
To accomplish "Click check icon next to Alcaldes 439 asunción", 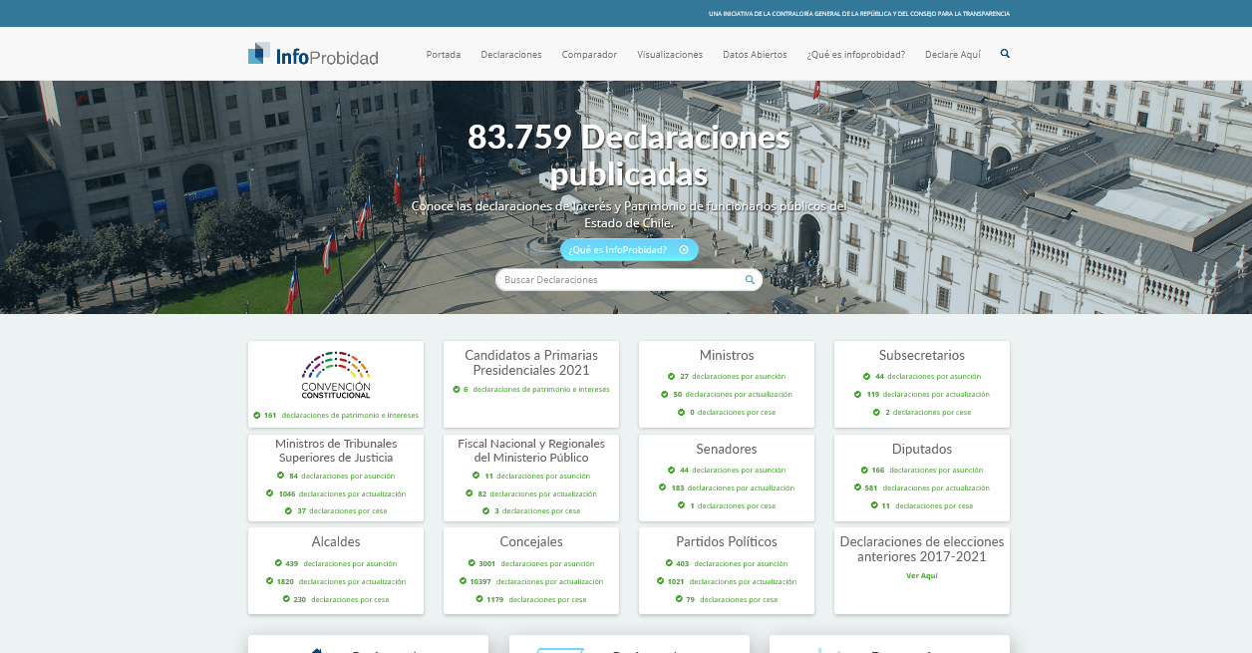I will pyautogui.click(x=278, y=563).
